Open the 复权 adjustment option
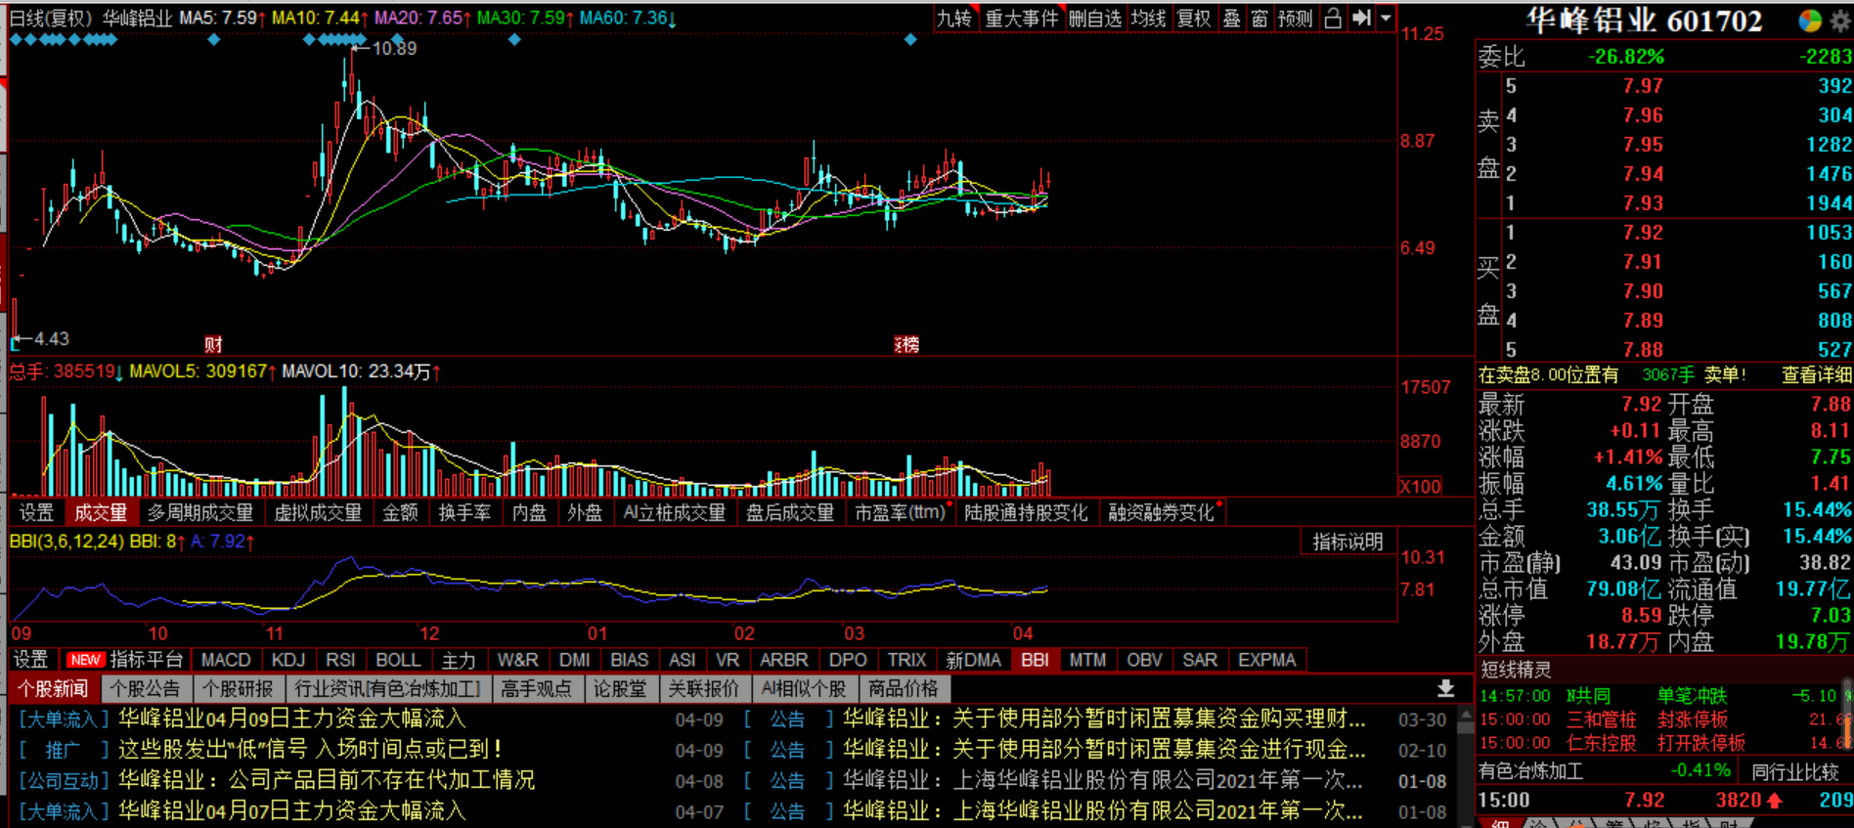The height and width of the screenshot is (828, 1854). 1193,18
